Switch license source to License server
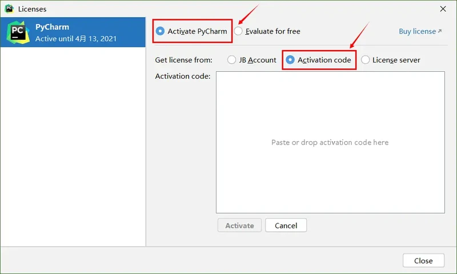 [366, 60]
